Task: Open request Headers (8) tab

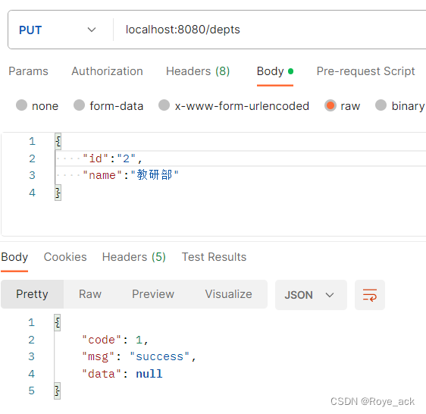Action: click(x=198, y=71)
